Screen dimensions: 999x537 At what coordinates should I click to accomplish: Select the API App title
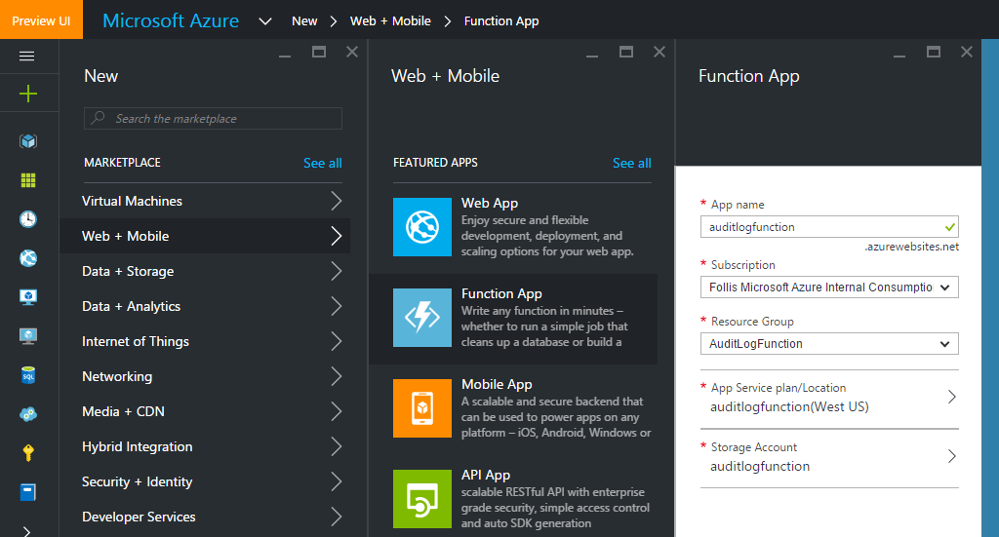486,476
